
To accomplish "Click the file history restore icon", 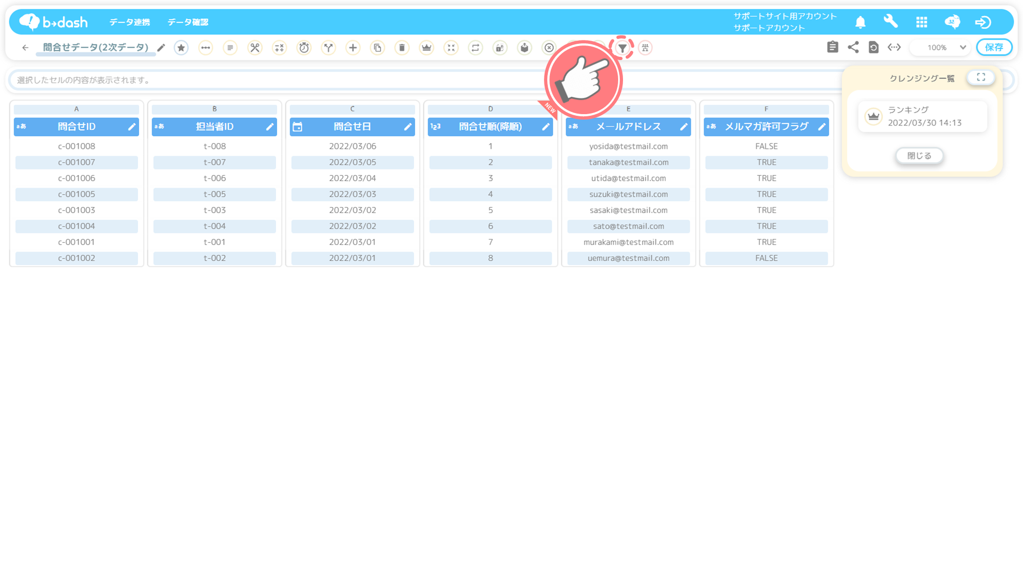I will point(874,47).
